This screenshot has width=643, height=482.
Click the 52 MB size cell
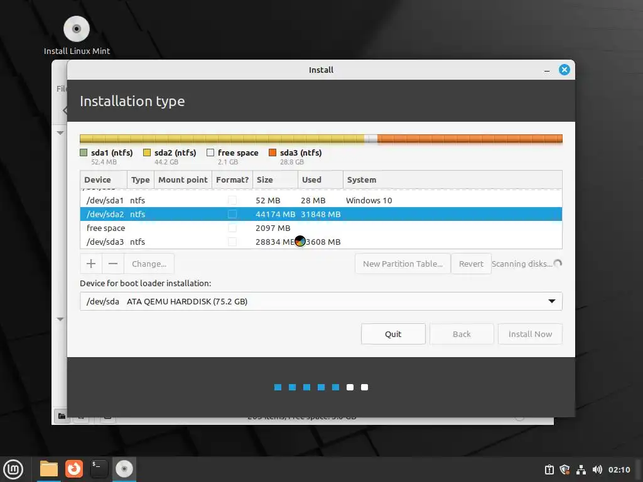pos(267,200)
